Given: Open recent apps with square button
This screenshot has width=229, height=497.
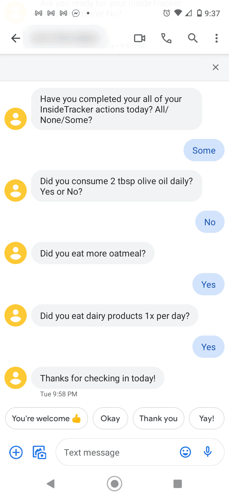Looking at the screenshot, I should [x=177, y=484].
